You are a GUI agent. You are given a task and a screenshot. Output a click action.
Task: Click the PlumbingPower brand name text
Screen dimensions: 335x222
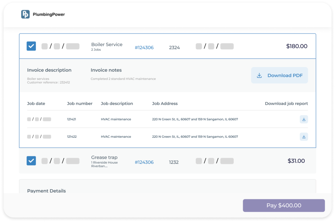point(49,14)
